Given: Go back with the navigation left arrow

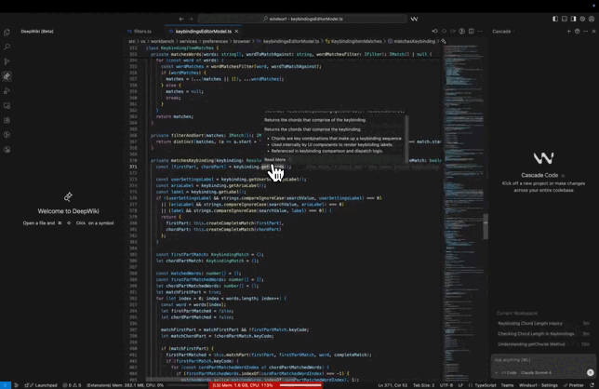Looking at the screenshot, I should (x=181, y=19).
